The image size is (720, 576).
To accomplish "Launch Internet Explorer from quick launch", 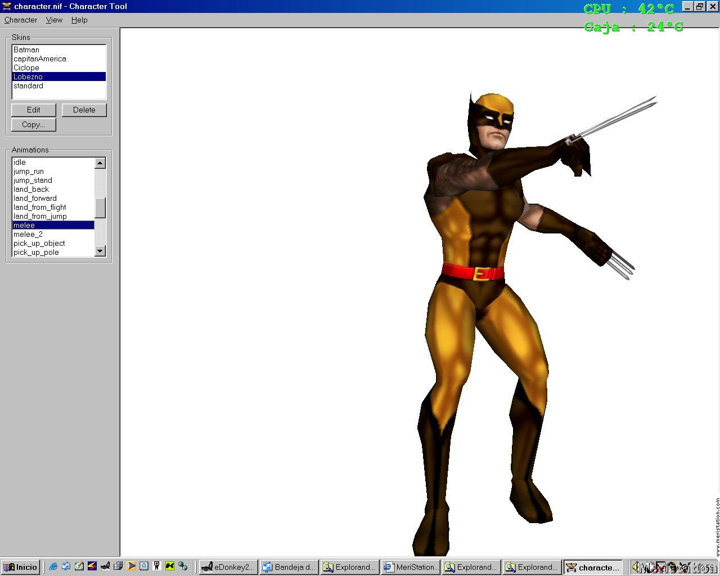I will (x=53, y=566).
